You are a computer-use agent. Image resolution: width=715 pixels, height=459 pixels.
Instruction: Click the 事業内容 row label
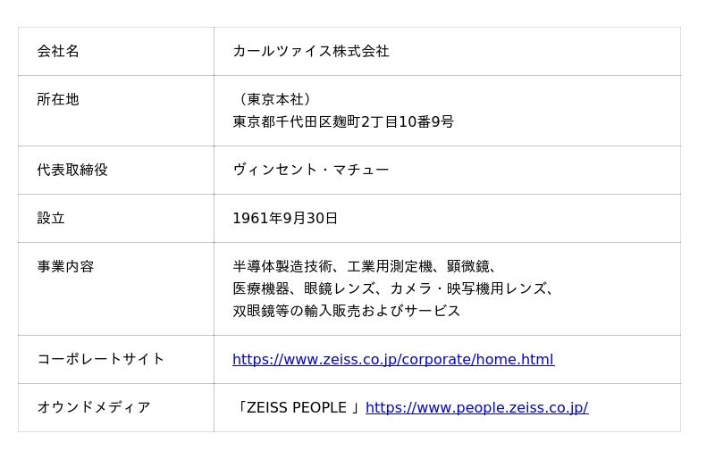point(65,266)
